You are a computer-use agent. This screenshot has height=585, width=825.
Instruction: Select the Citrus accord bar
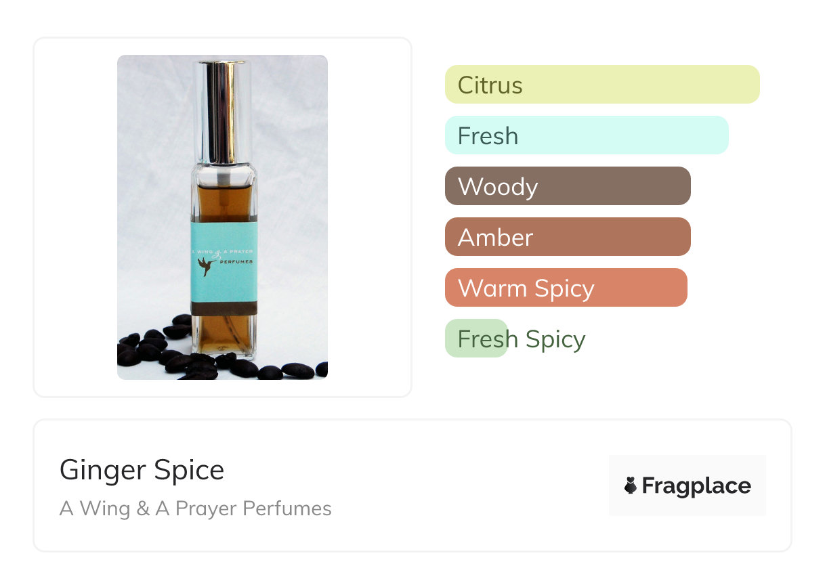pyautogui.click(x=601, y=85)
